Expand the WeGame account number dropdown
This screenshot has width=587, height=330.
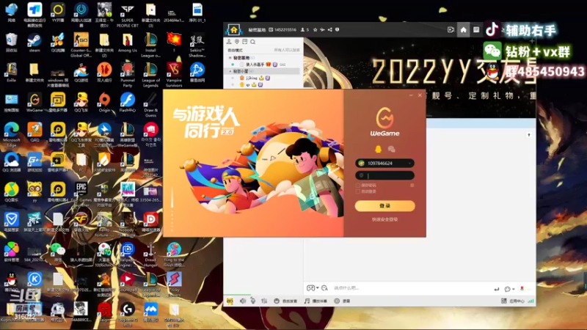click(410, 164)
